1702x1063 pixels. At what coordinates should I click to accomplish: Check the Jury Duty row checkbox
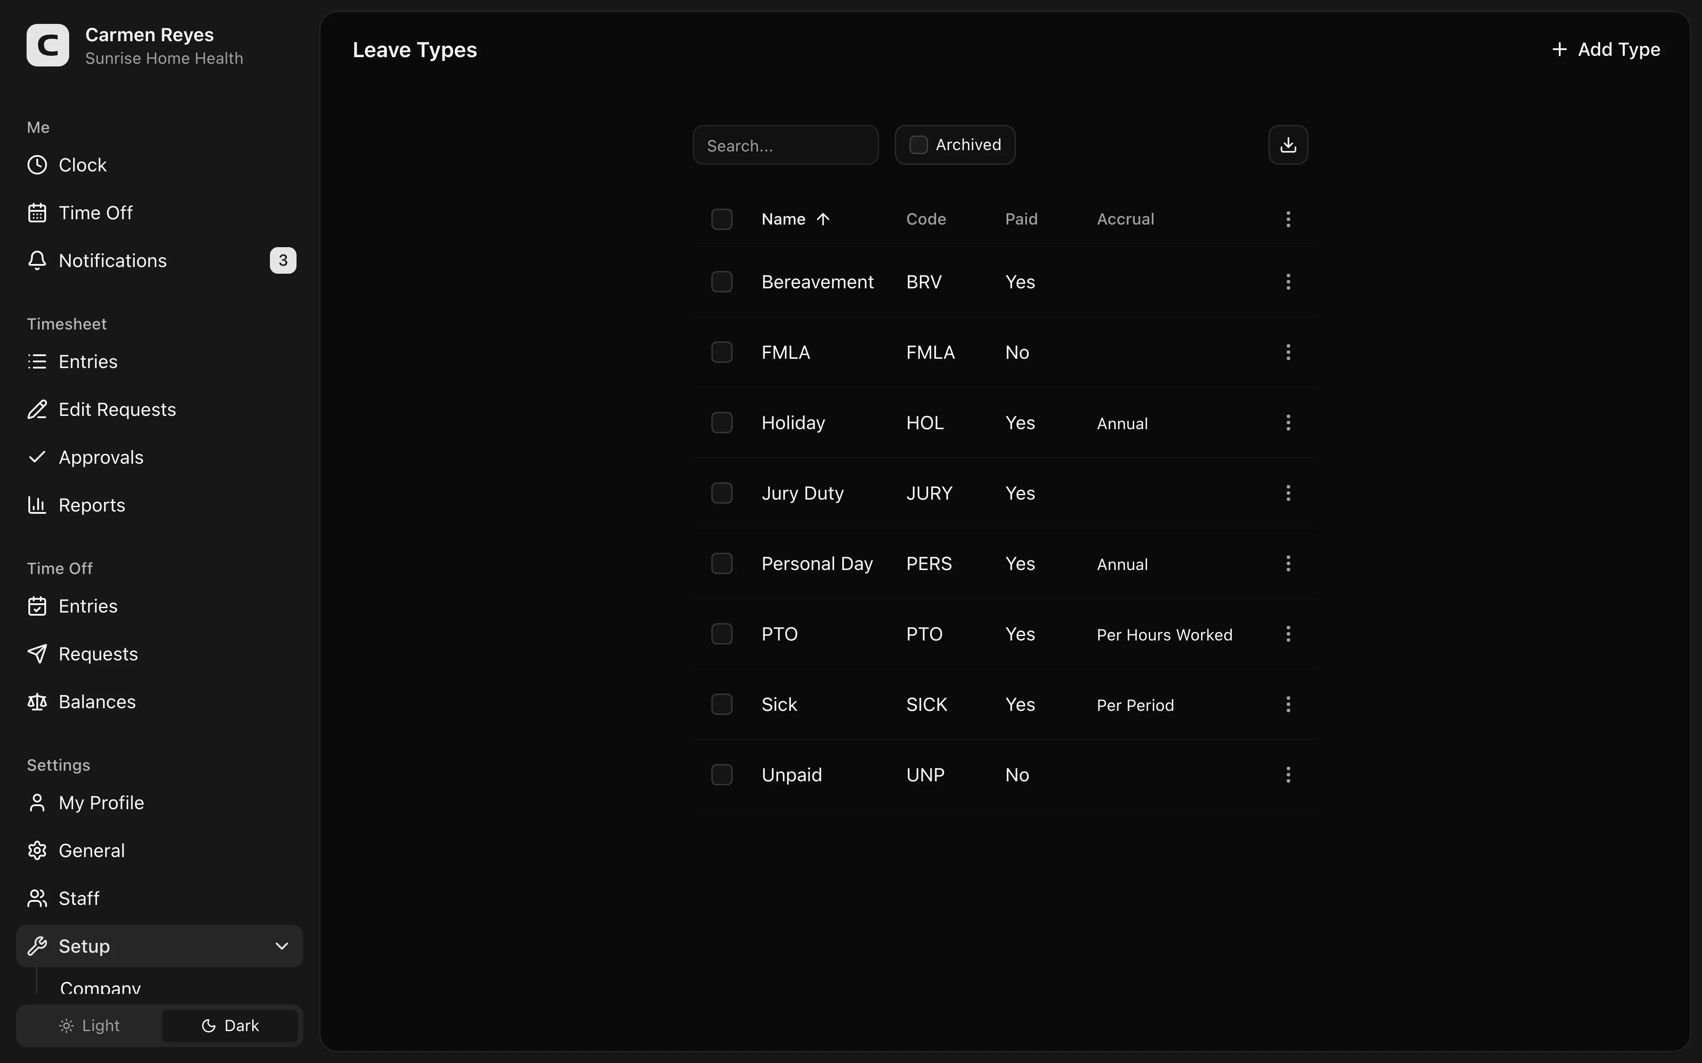point(722,493)
